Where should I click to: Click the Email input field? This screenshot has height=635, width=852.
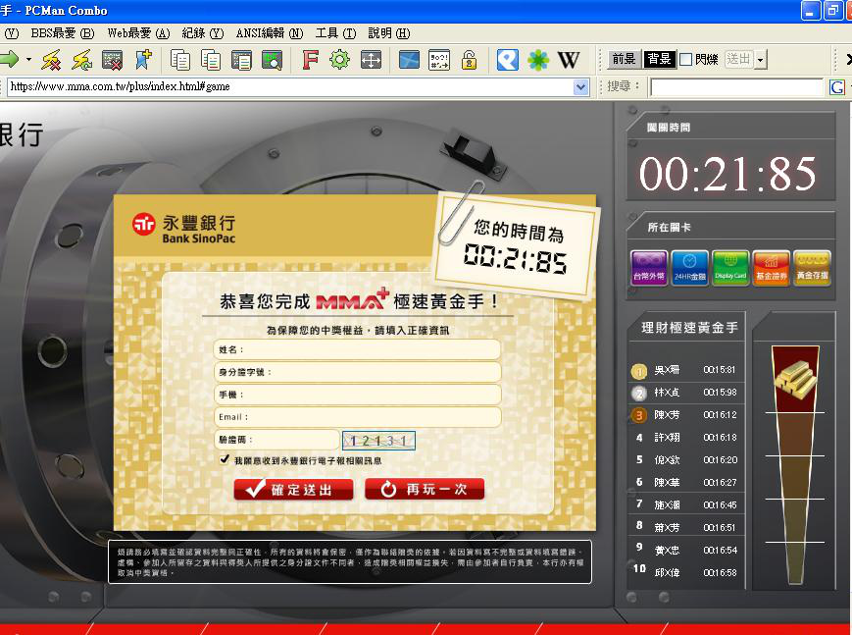point(357,417)
